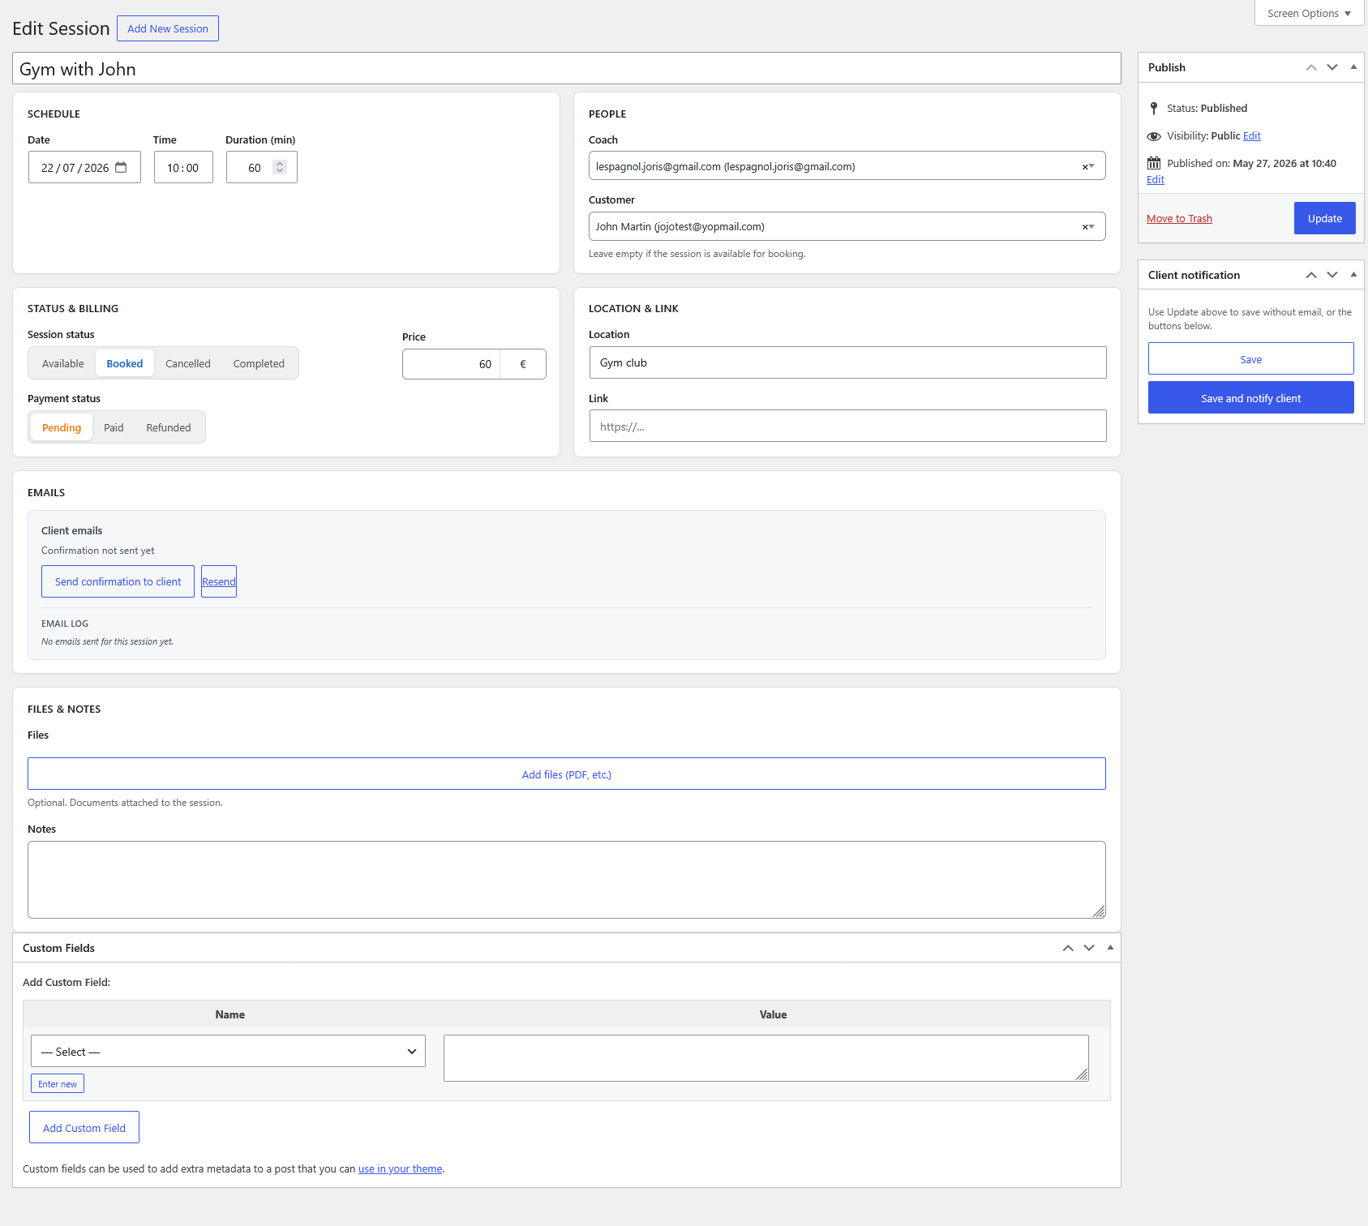1368x1226 pixels.
Task: Open the Customer dropdown
Action: [x=847, y=226]
